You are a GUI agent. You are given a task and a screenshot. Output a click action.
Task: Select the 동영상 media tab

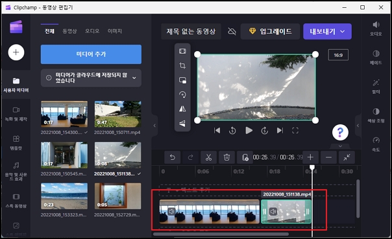(x=69, y=31)
